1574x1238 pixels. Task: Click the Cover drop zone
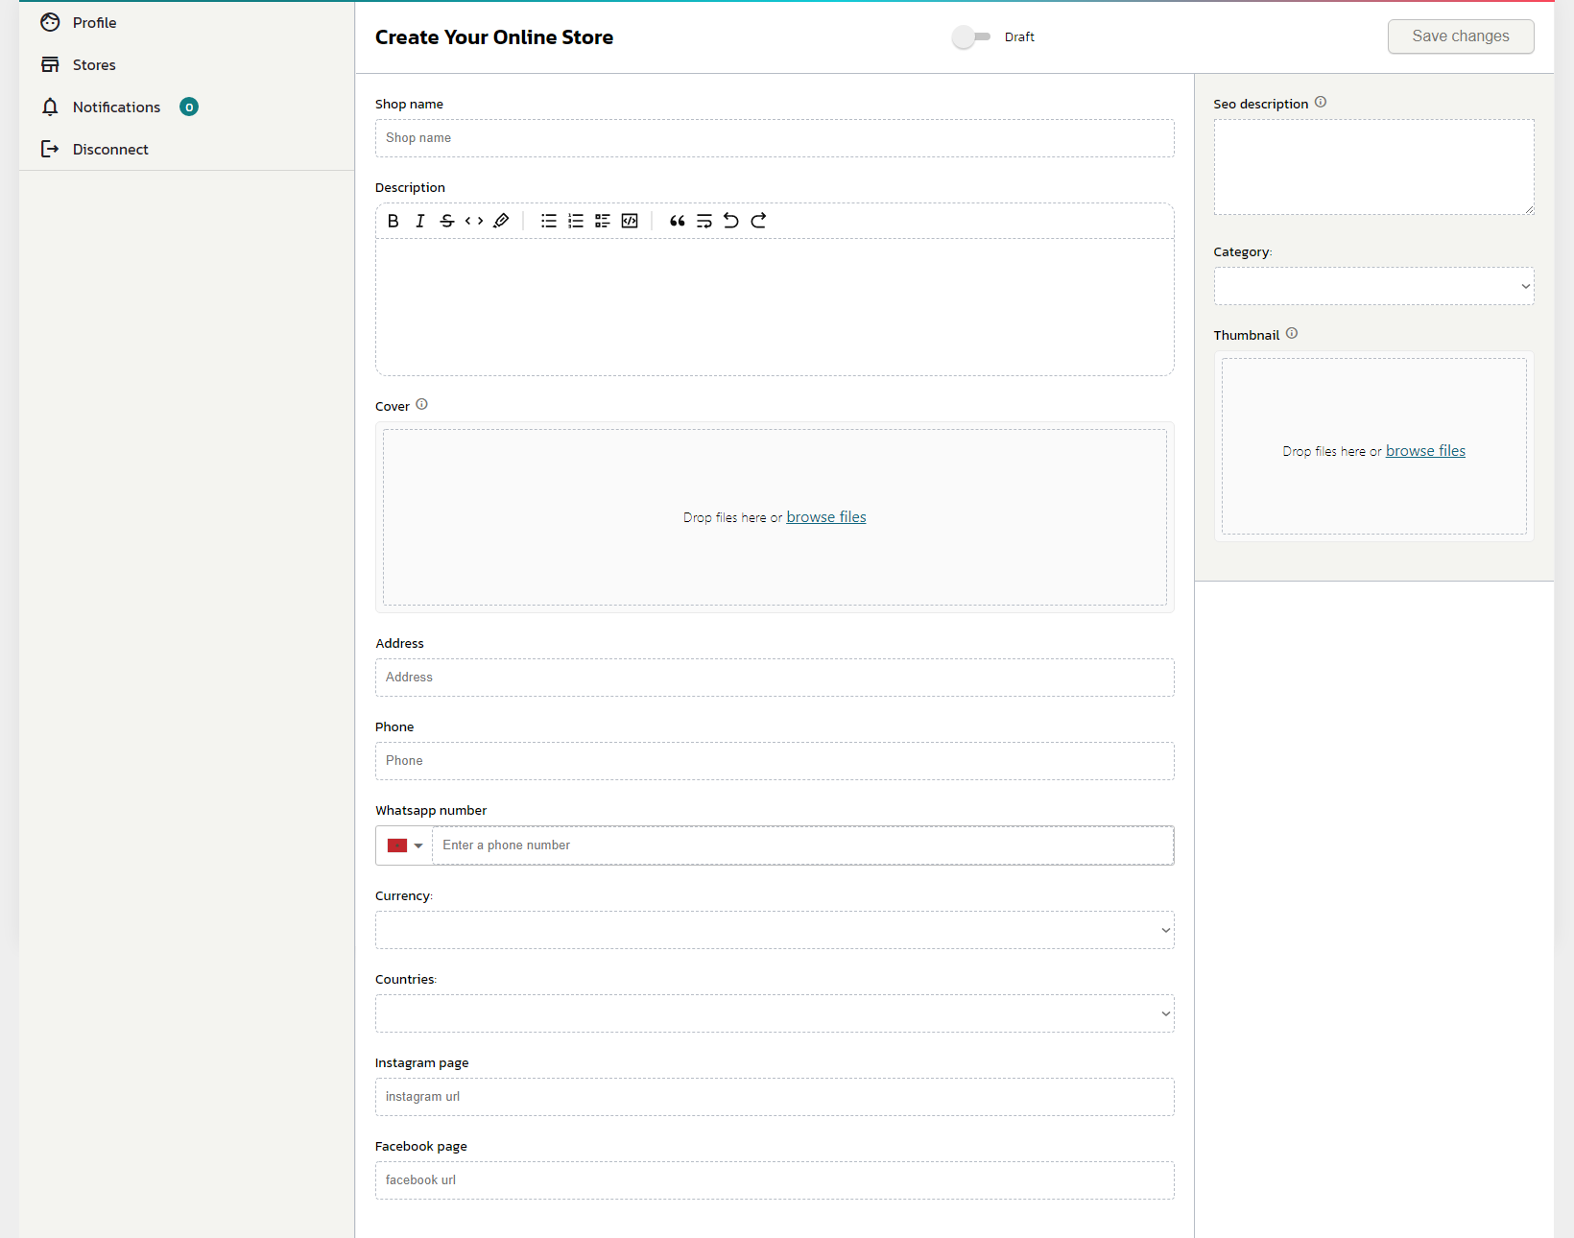click(775, 517)
